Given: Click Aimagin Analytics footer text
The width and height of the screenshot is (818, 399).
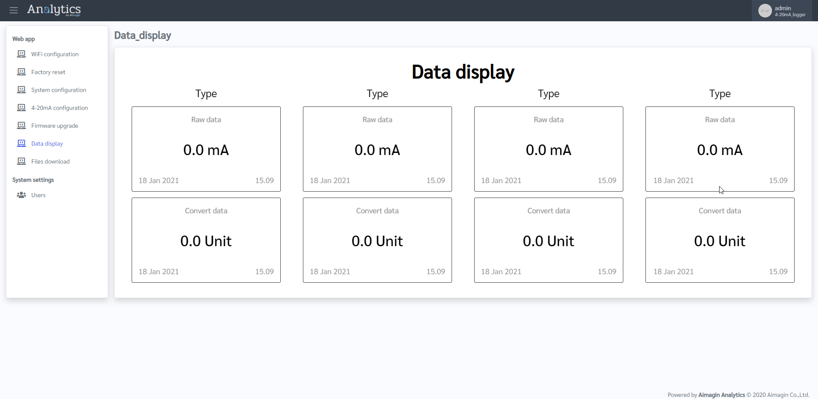Looking at the screenshot, I should click(721, 395).
